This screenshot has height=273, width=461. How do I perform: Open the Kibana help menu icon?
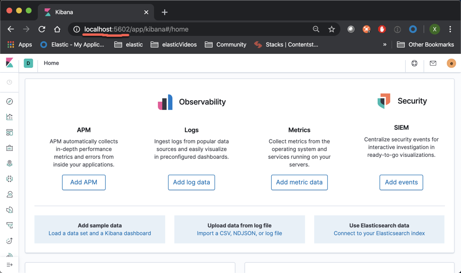414,63
